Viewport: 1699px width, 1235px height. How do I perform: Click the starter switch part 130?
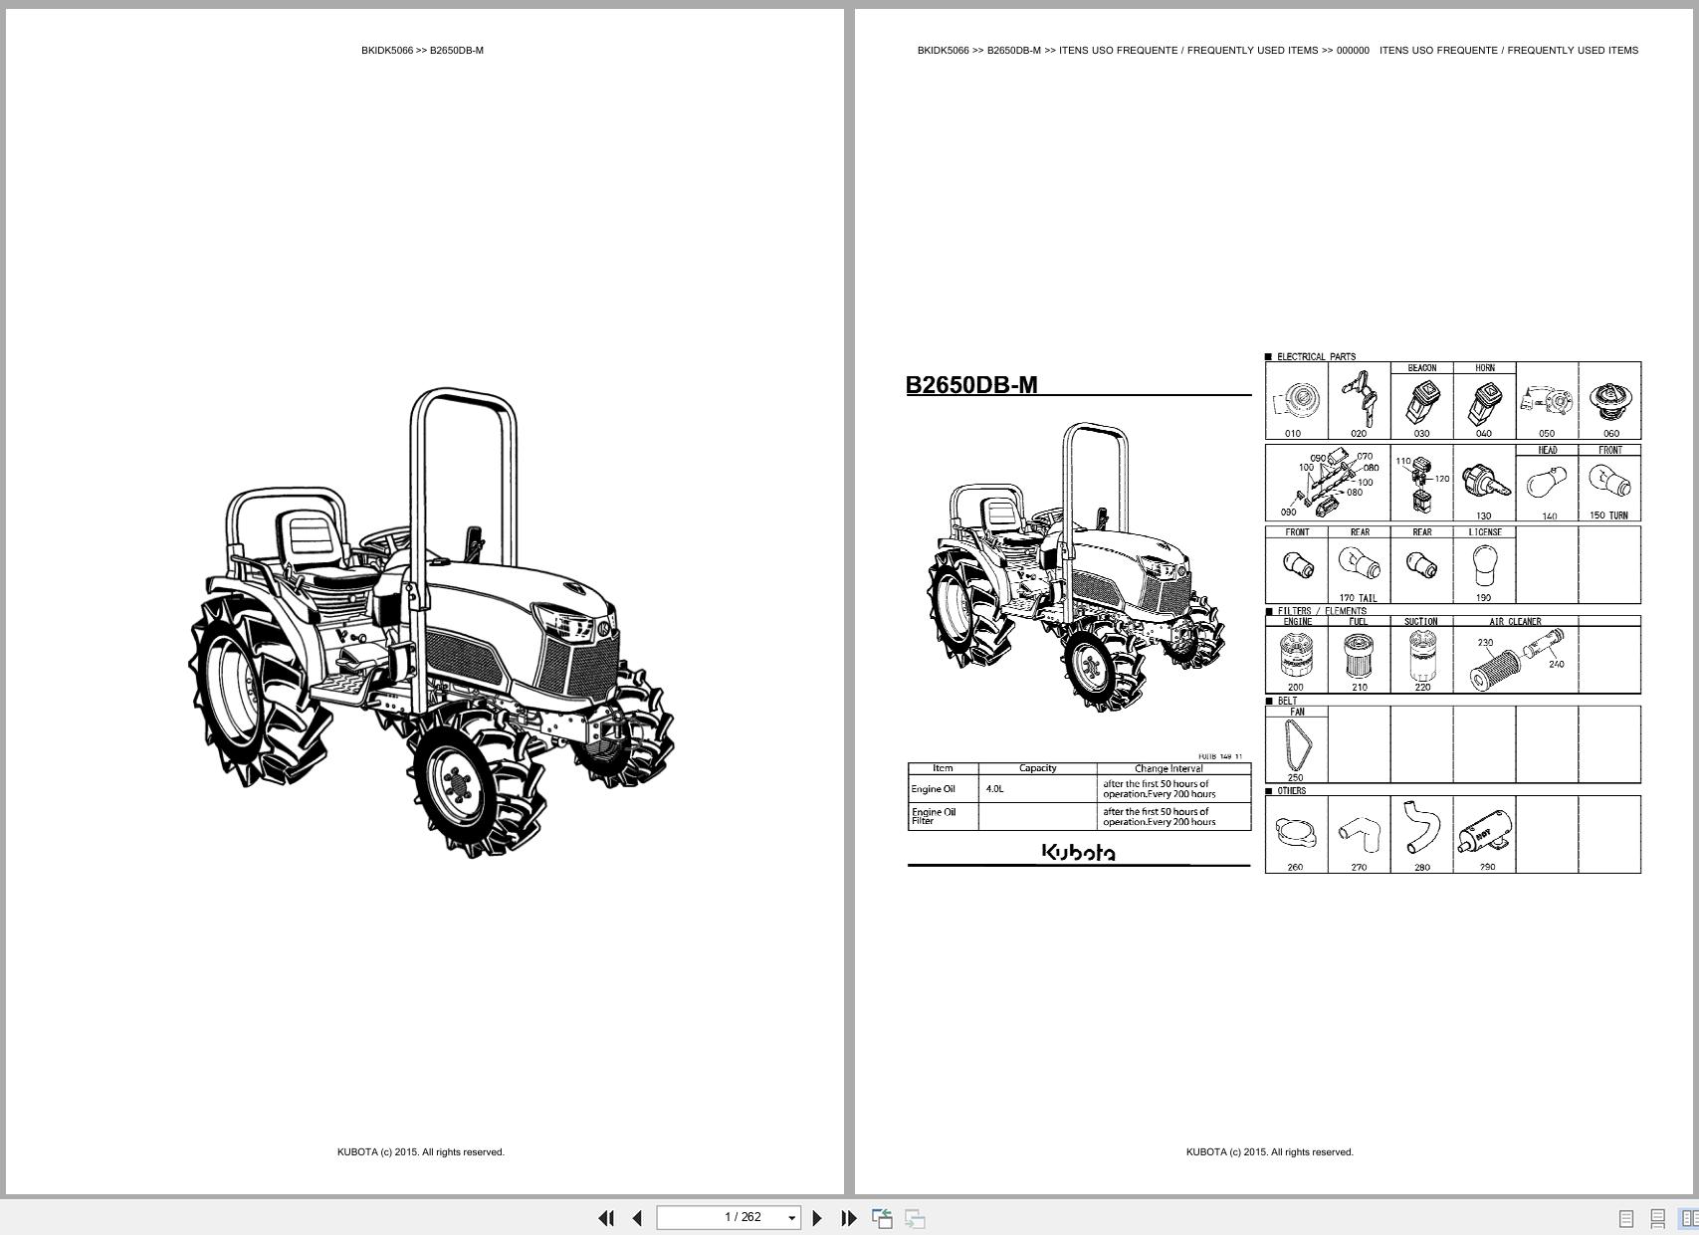tap(1484, 484)
